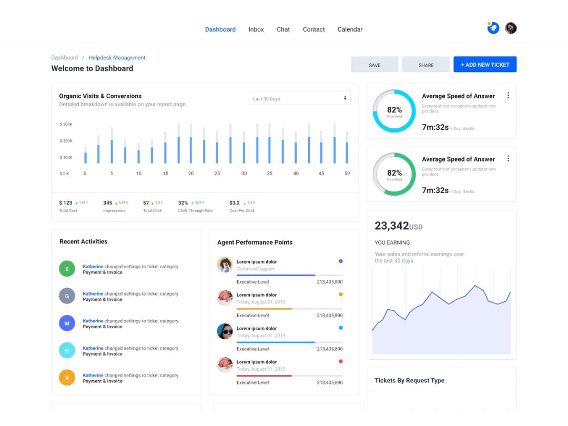The width and height of the screenshot is (568, 426).
Task: Click the 7m:32s value on green card
Action: tap(435, 190)
